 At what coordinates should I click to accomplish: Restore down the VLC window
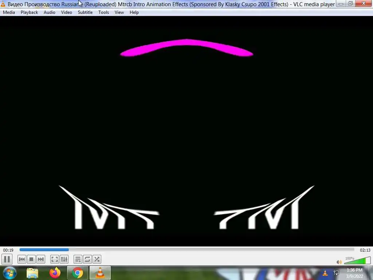coord(350,4)
